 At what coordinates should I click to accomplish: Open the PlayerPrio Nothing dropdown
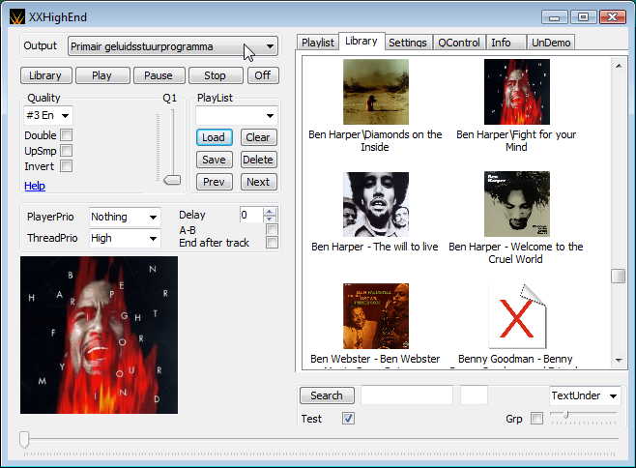[x=125, y=217]
